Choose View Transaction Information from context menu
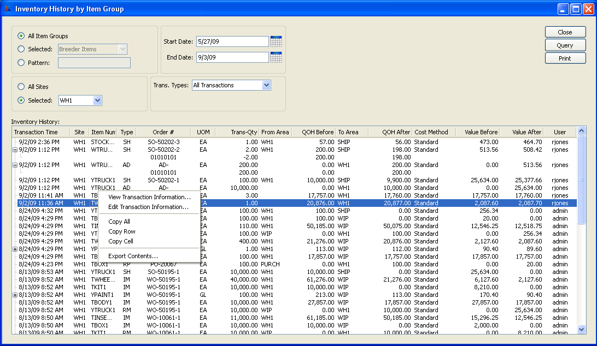The image size is (597, 346). click(x=149, y=197)
